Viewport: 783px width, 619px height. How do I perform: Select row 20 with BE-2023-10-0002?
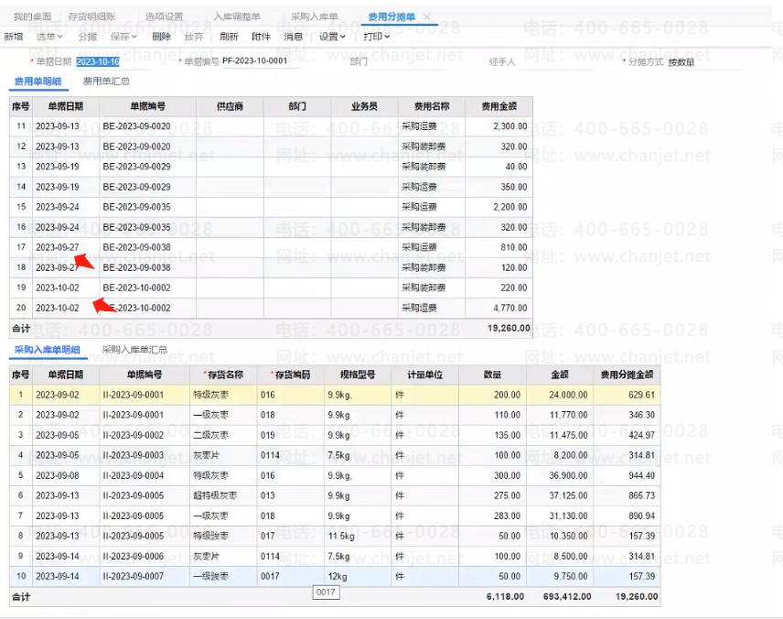pyautogui.click(x=137, y=308)
